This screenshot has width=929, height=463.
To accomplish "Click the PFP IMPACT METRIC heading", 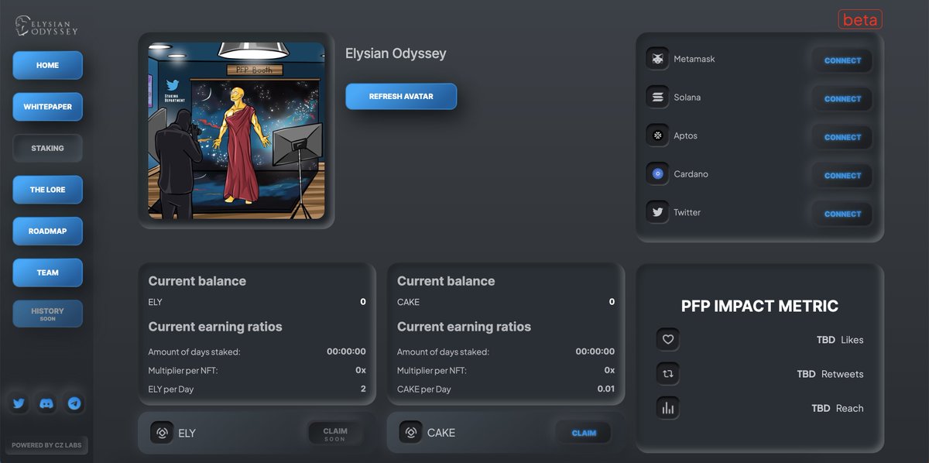I will tap(759, 306).
